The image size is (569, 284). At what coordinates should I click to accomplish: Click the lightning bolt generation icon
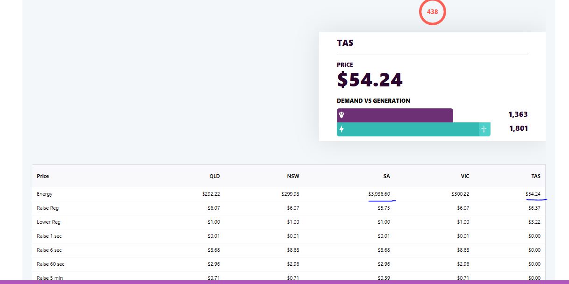[x=341, y=129]
